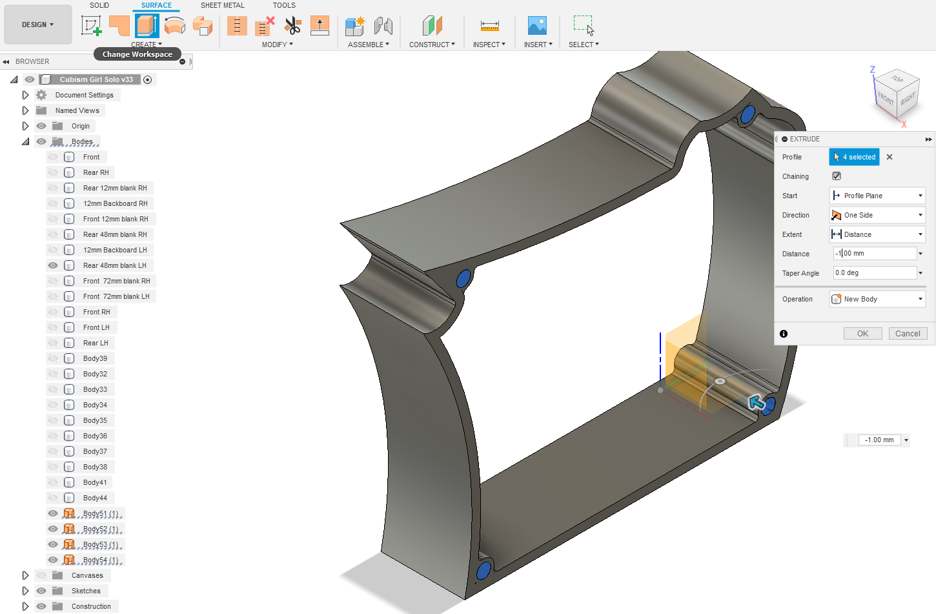936x614 pixels.
Task: Open the DESIGN workspace switcher
Action: coord(38,25)
